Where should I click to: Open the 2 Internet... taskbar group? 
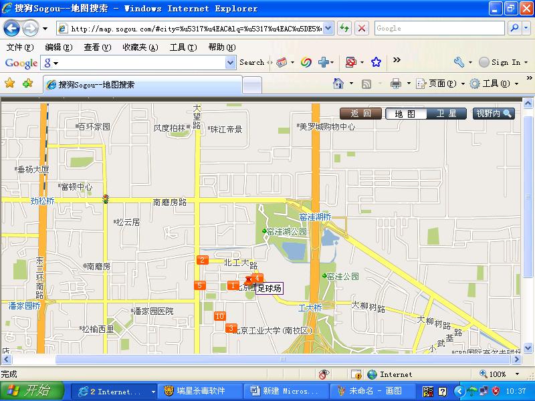(x=115, y=391)
